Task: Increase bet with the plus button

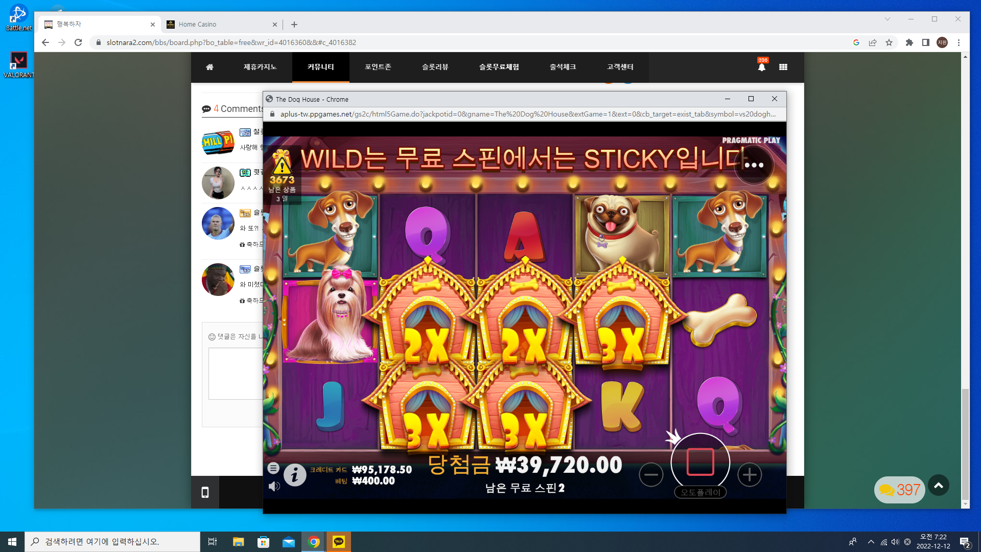Action: [750, 475]
